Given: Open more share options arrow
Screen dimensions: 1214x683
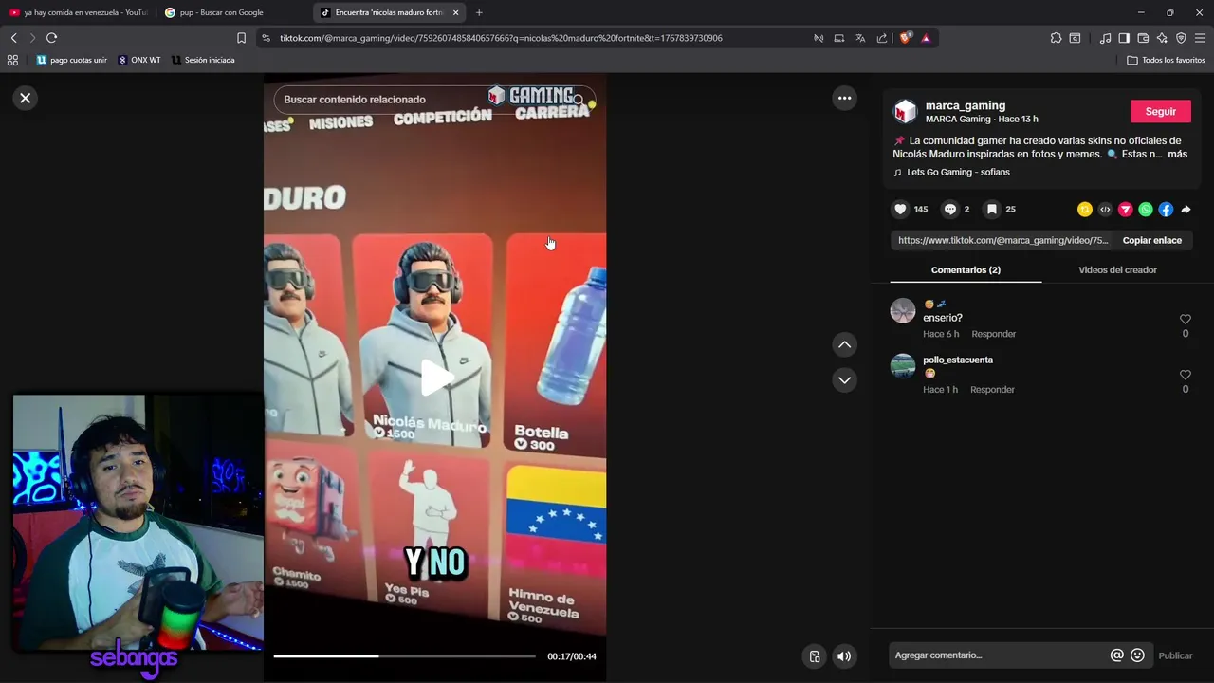Looking at the screenshot, I should coord(1186,210).
